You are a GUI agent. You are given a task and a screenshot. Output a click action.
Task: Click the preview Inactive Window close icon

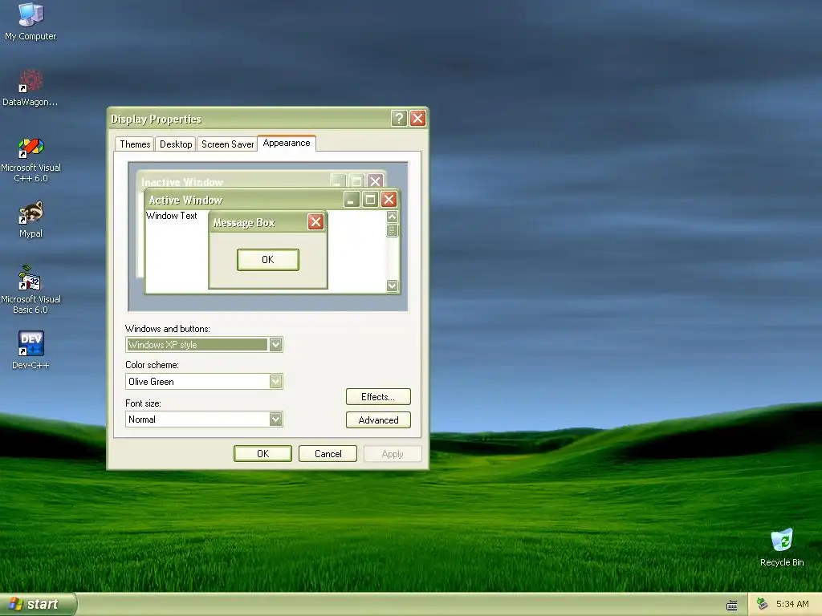pyautogui.click(x=375, y=180)
